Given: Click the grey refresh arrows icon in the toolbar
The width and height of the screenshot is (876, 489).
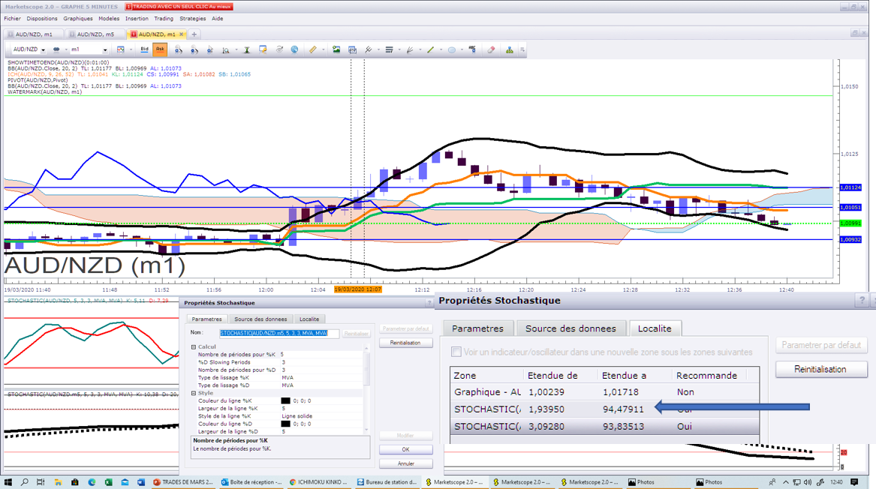Looking at the screenshot, I should point(279,49).
